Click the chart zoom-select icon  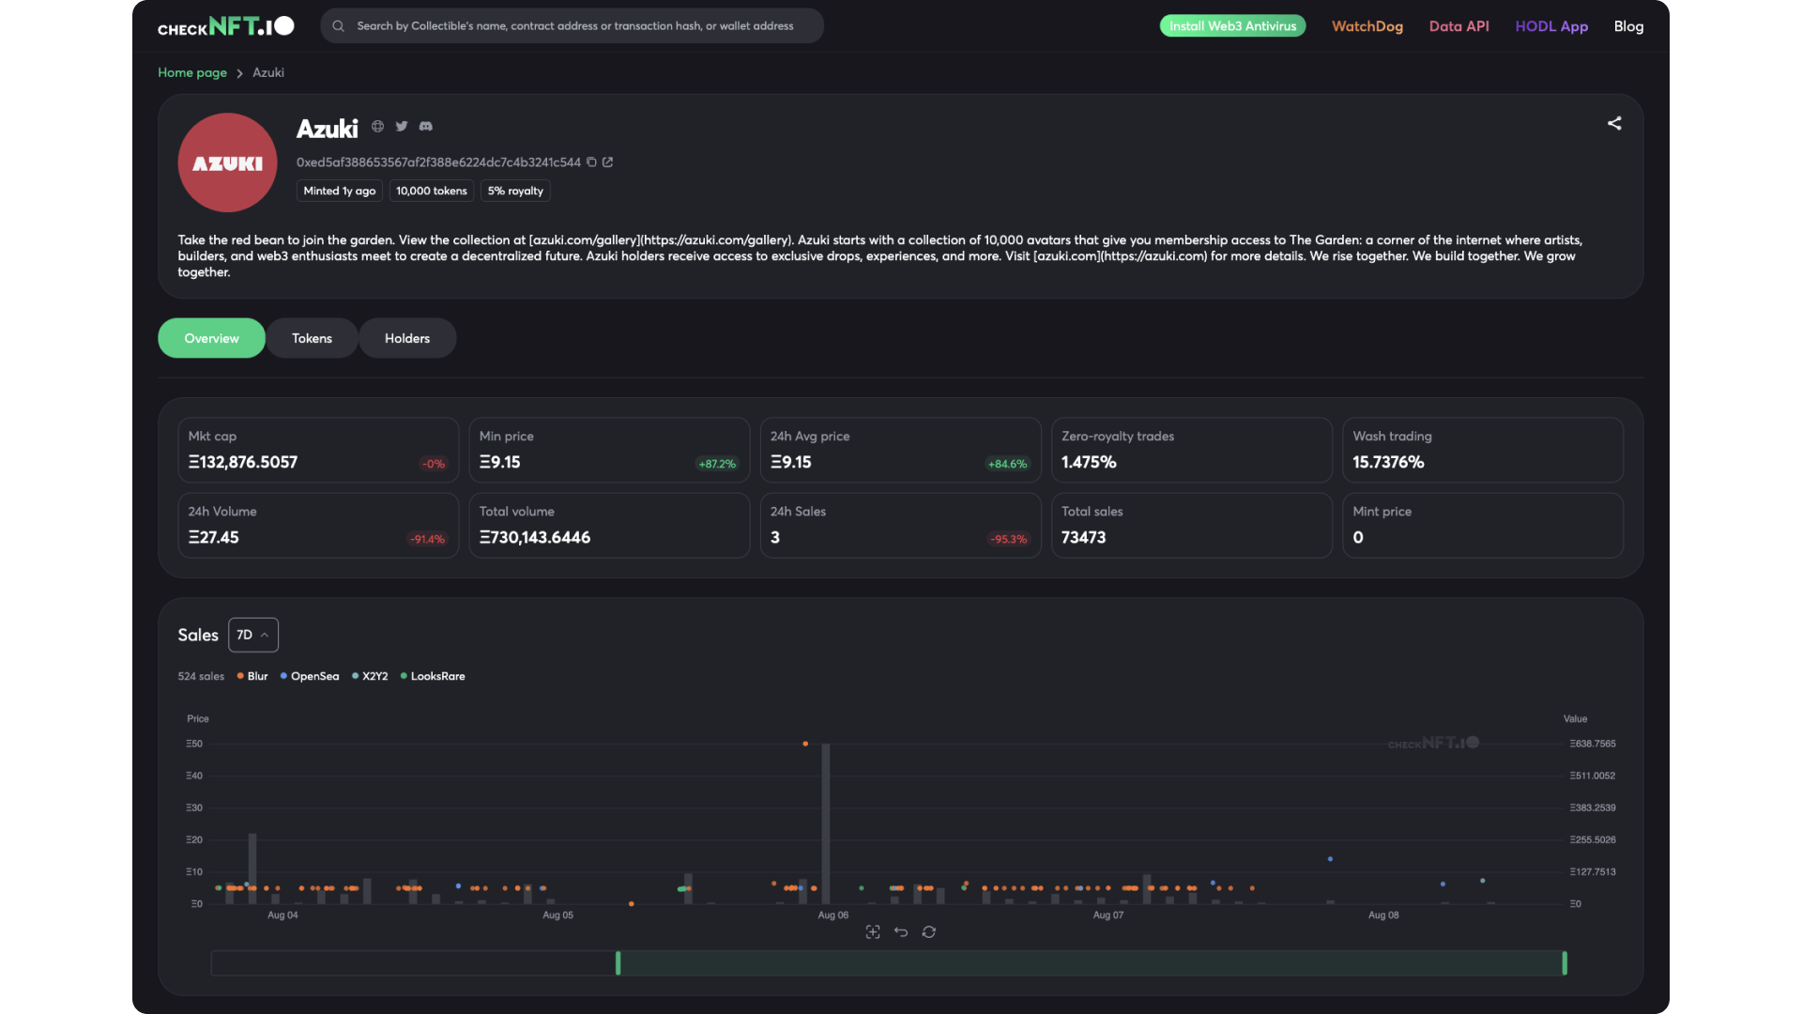click(873, 931)
